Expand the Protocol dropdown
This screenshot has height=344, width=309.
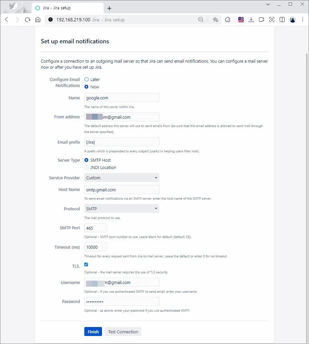click(122, 209)
